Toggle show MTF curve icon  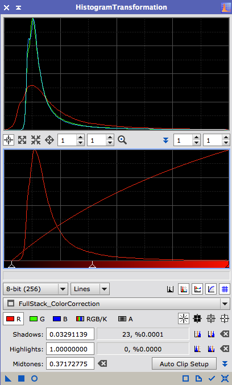(x=211, y=289)
